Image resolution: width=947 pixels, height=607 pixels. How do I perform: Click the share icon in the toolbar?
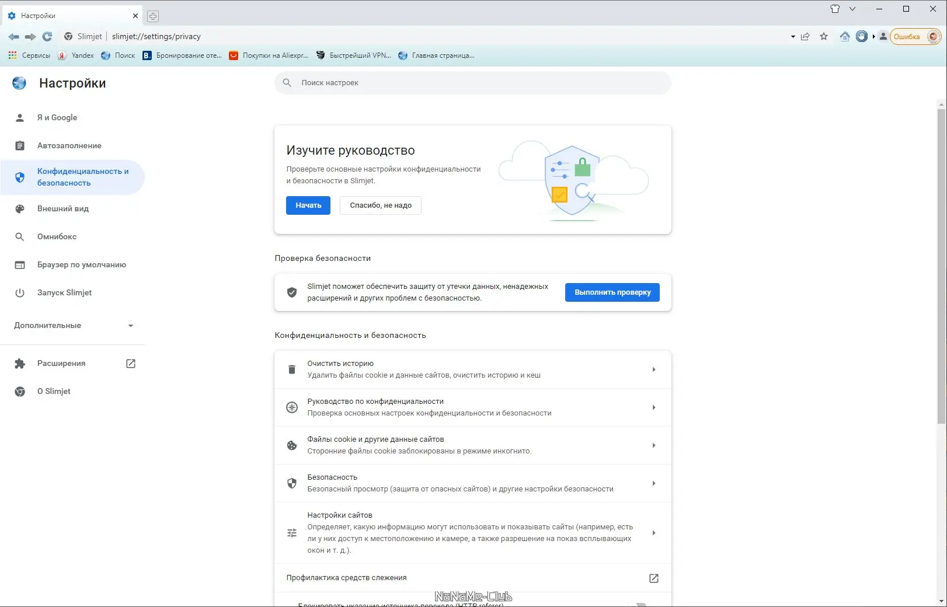click(806, 36)
